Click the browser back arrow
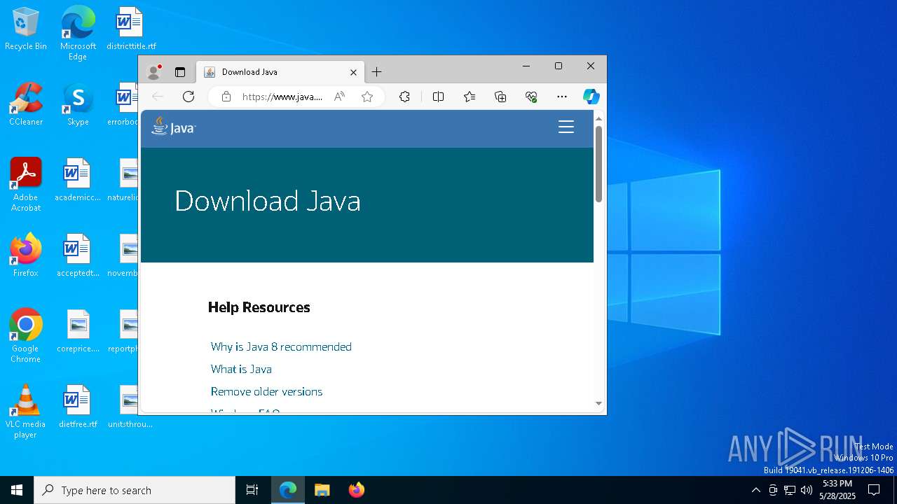Viewport: 897px width, 504px height. point(158,97)
